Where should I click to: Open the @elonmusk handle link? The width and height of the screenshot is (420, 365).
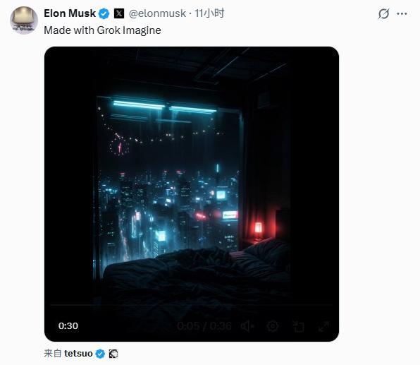click(x=157, y=13)
